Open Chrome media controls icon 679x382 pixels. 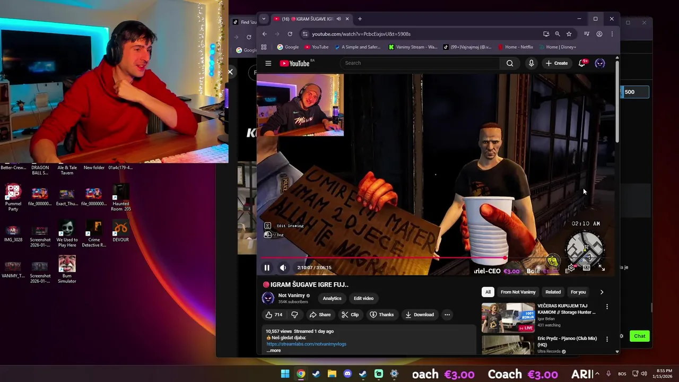pos(587,34)
